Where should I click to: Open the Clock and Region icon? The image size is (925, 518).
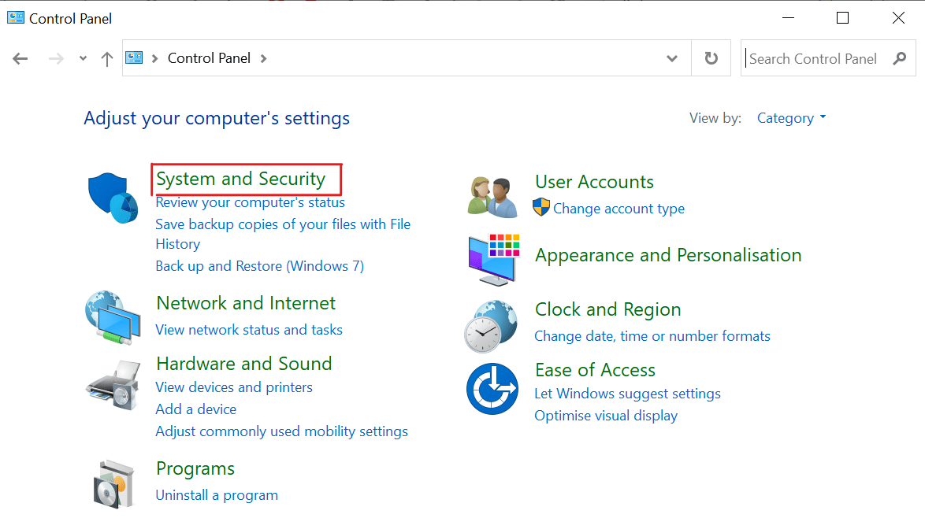[491, 327]
